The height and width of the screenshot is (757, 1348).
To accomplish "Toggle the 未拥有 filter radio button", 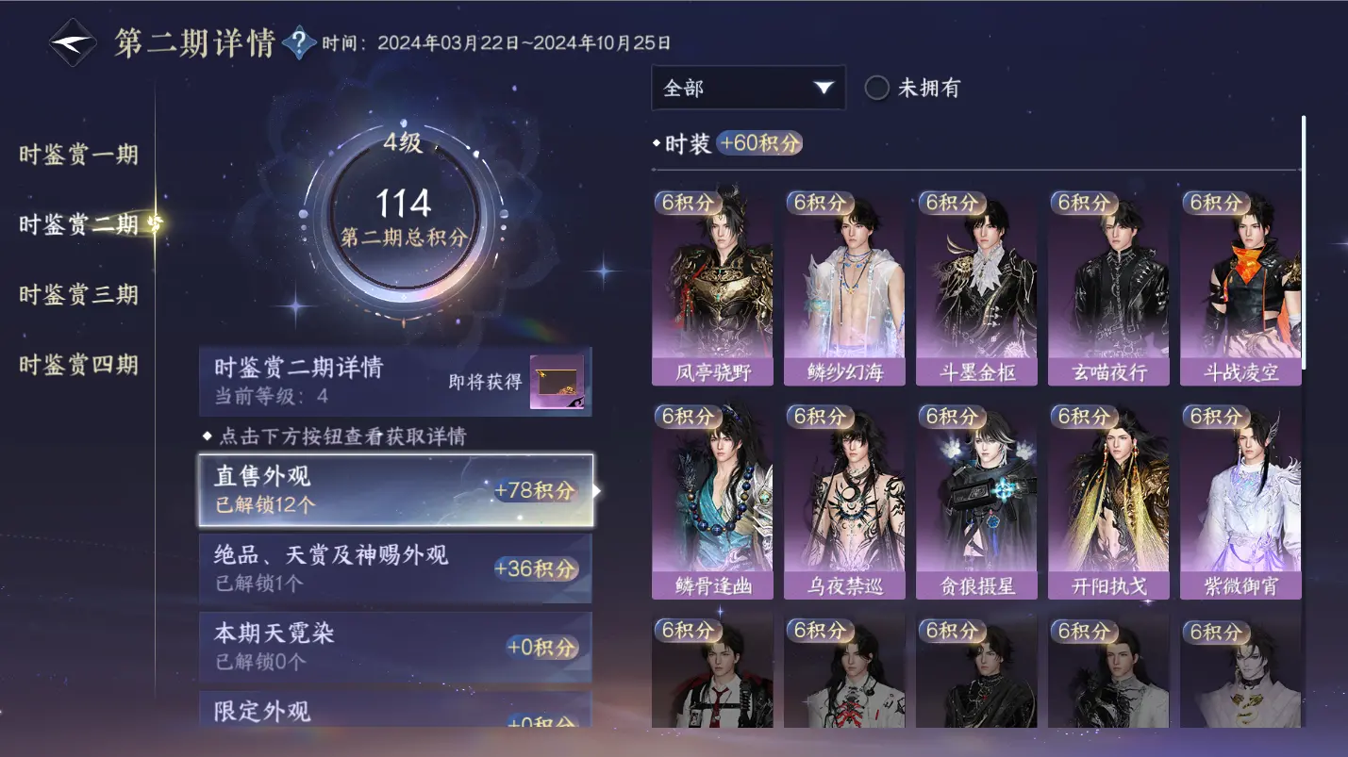I will click(x=877, y=89).
